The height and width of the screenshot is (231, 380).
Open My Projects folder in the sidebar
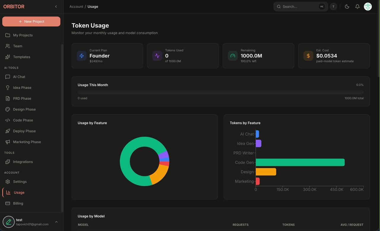coord(23,35)
